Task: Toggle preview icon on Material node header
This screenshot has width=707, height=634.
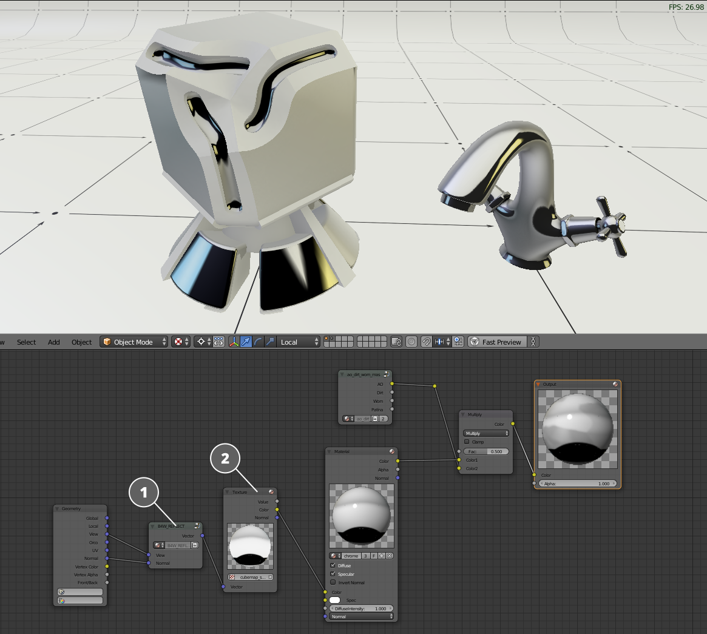Action: tap(392, 451)
